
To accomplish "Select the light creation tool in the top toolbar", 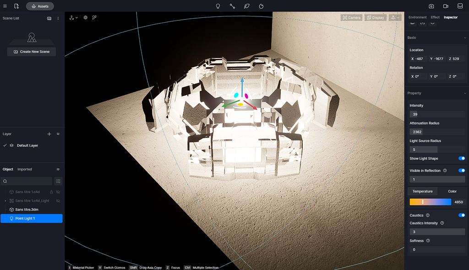I will point(218,6).
